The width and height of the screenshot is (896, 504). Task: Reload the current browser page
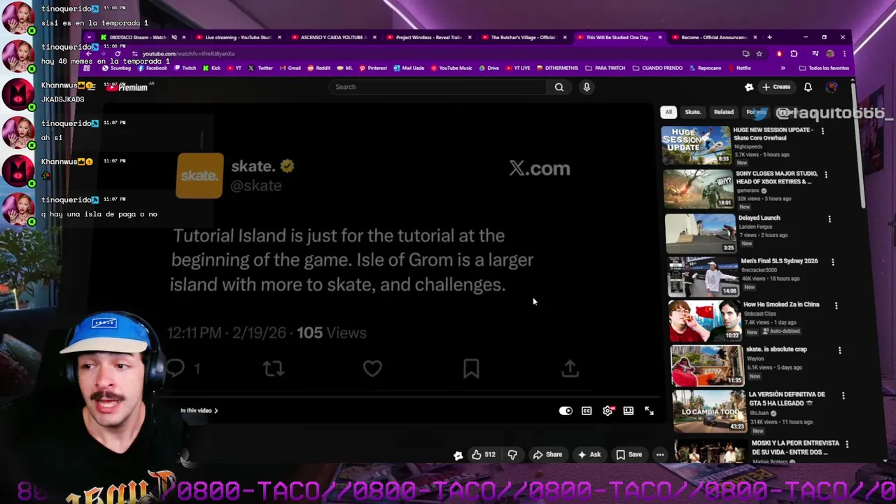[117, 54]
